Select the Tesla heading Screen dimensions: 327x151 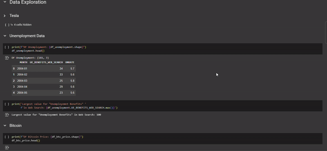[14, 16]
